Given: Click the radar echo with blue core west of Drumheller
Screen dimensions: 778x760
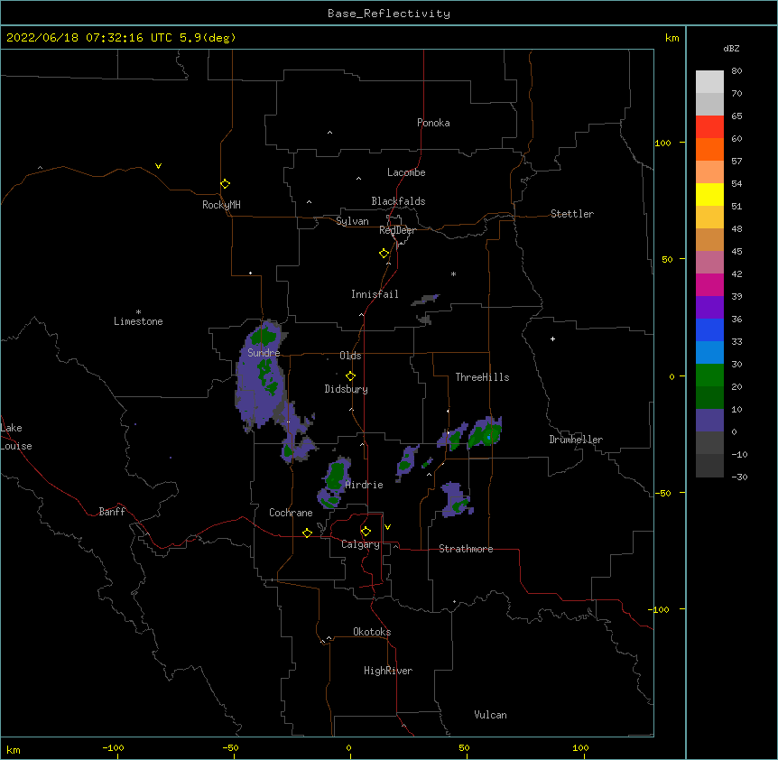Looking at the screenshot, I should (486, 432).
